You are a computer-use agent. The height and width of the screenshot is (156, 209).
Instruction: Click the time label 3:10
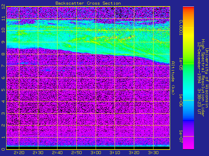point(115,153)
